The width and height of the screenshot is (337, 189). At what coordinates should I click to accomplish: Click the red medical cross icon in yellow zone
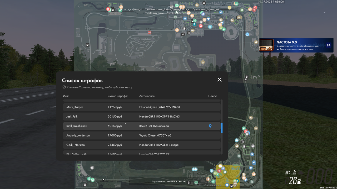tap(219, 171)
